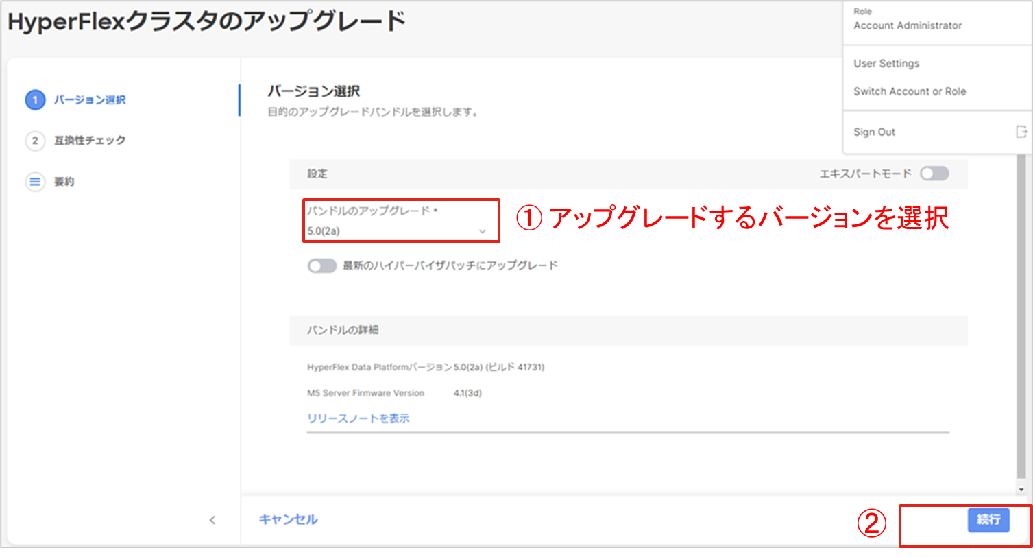
Task: Choose Switch Account or Role
Action: tap(910, 91)
